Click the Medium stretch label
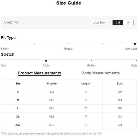Viewport: 138px width, 136px height. [91, 65]
